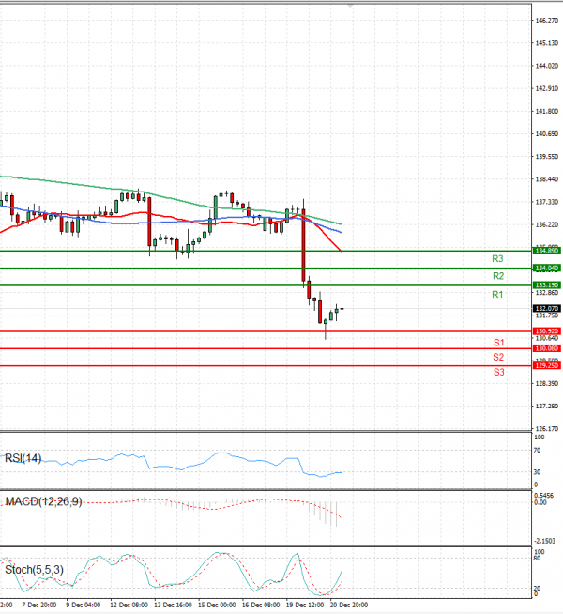This screenshot has width=563, height=614.
Task: Click the S1 support label
Action: click(498, 343)
